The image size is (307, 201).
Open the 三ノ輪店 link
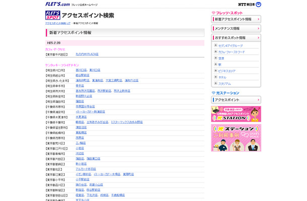(81, 143)
